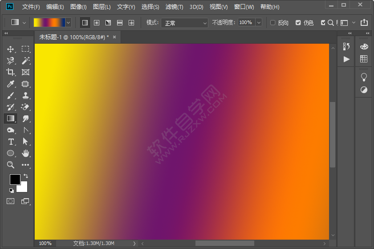Viewport: 374px width, 249px height.
Task: Select the Polygonal Lasso tool
Action: point(11,61)
